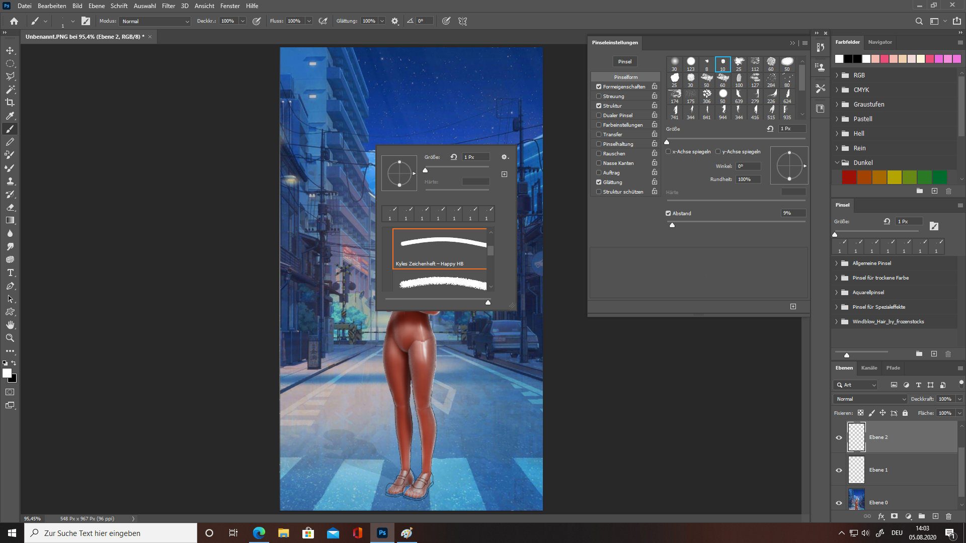Lock all attributes of the layer
Image resolution: width=966 pixels, height=543 pixels.
pyautogui.click(x=905, y=413)
